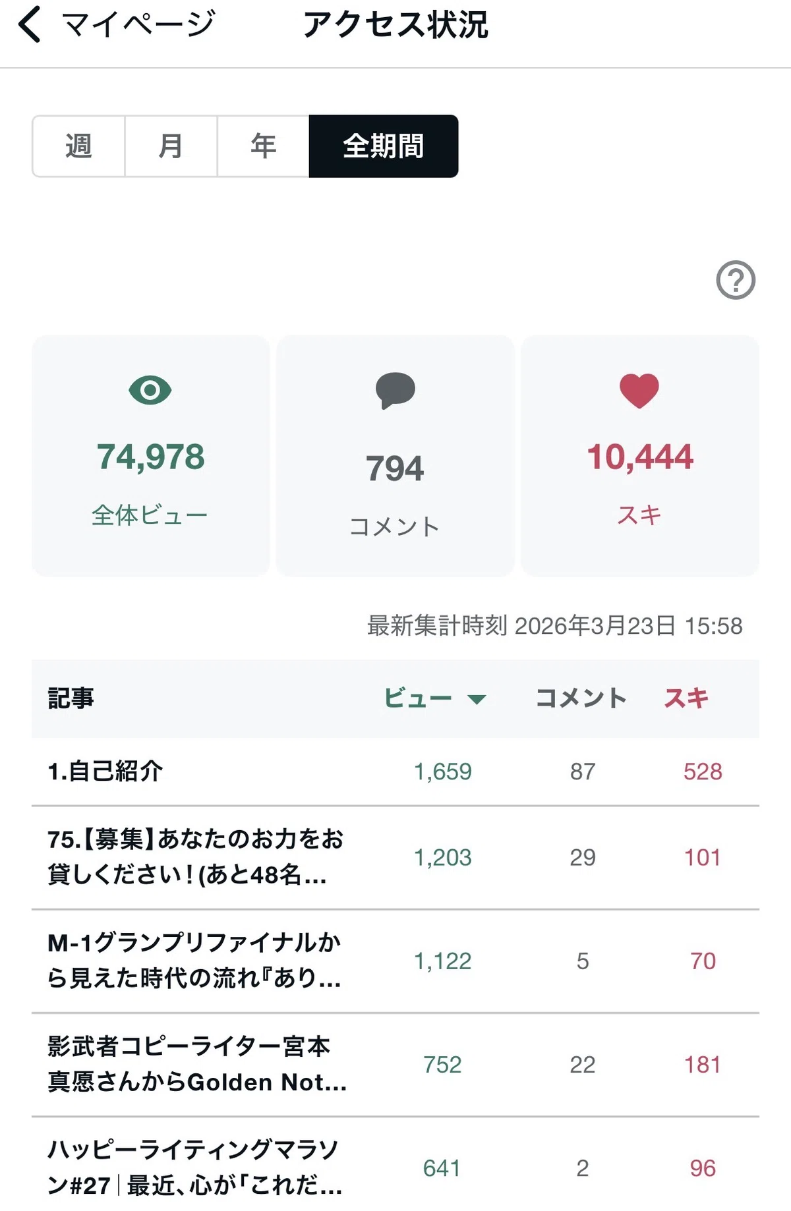Viewport: 791px width, 1211px height.
Task: Open the 75.【募集】 article row
Action: point(395,857)
